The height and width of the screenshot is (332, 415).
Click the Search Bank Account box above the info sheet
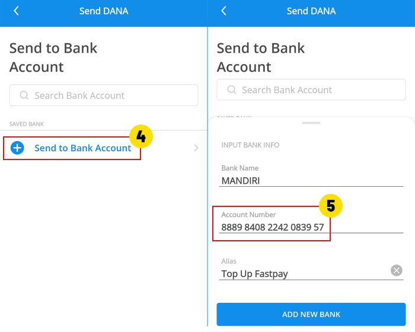[x=311, y=90]
